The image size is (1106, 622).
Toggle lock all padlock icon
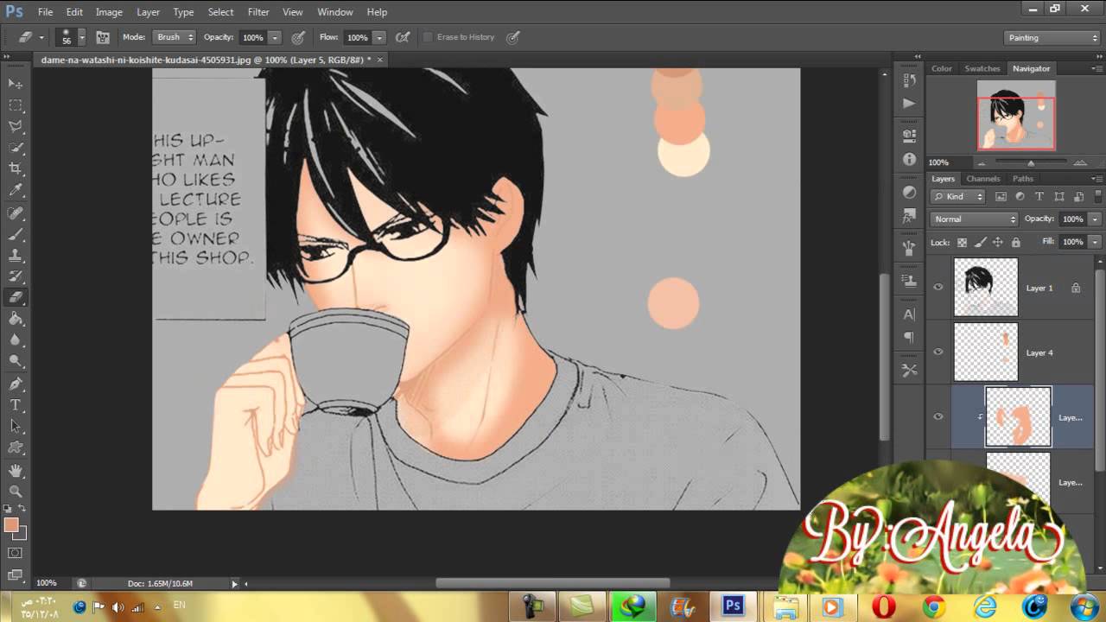tap(1015, 243)
